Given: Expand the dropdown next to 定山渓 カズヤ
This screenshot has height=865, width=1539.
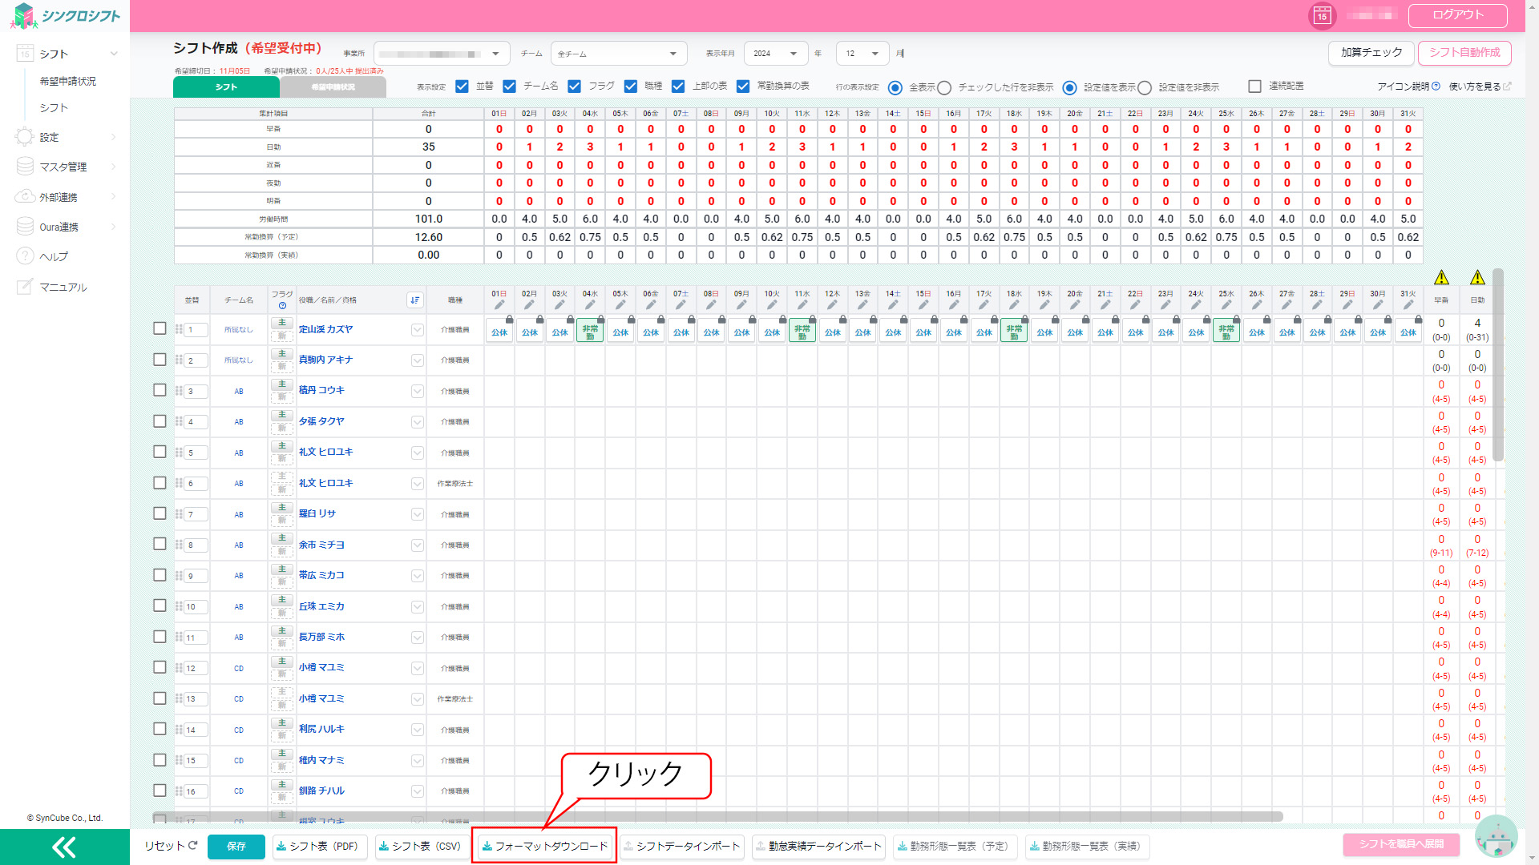Looking at the screenshot, I should pyautogui.click(x=418, y=330).
